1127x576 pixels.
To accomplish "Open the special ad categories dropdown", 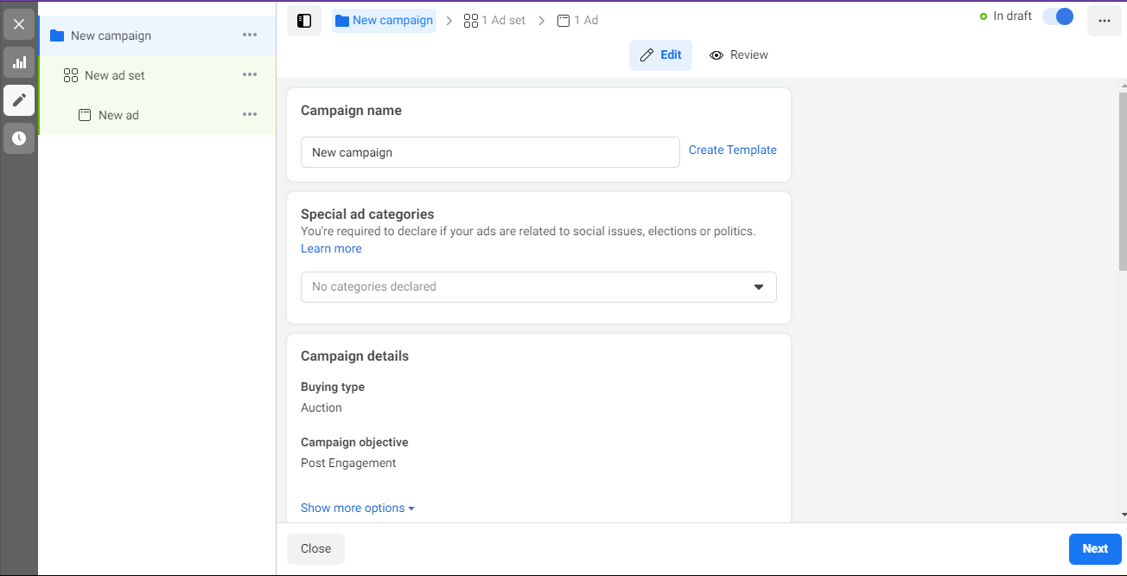I will tap(538, 287).
